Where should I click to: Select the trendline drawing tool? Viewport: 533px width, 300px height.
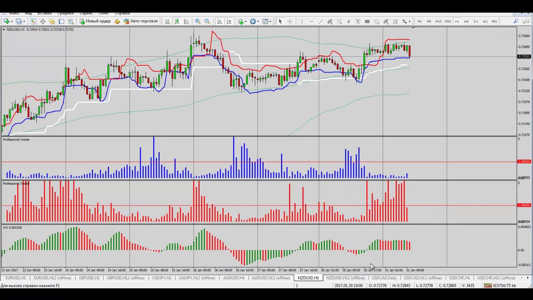pyautogui.click(x=321, y=21)
